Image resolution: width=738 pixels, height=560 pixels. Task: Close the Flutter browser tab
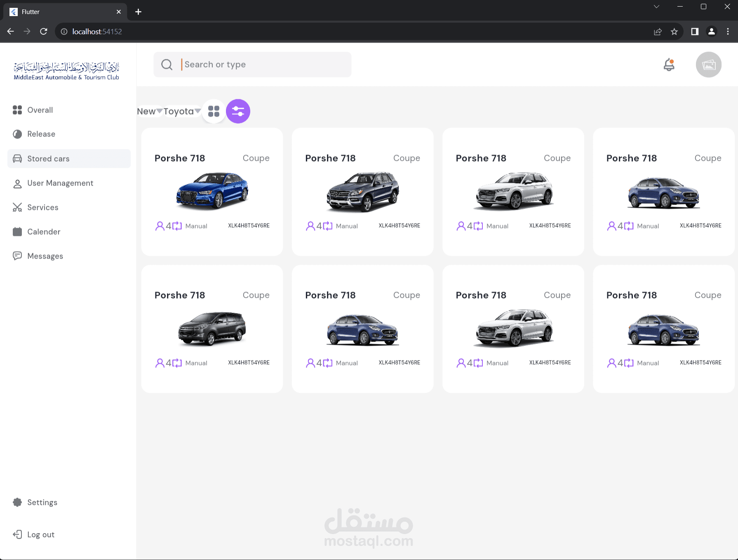coord(119,12)
